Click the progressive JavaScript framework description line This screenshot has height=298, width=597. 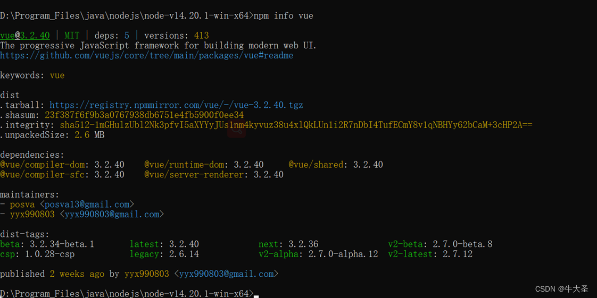point(159,46)
